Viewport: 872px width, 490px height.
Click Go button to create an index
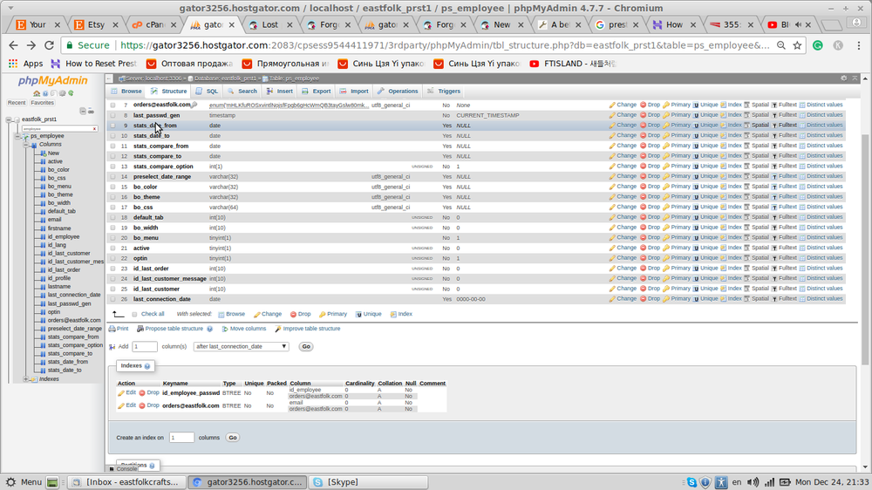click(233, 438)
